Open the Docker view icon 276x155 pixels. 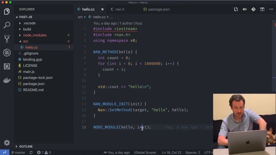(x=7, y=81)
